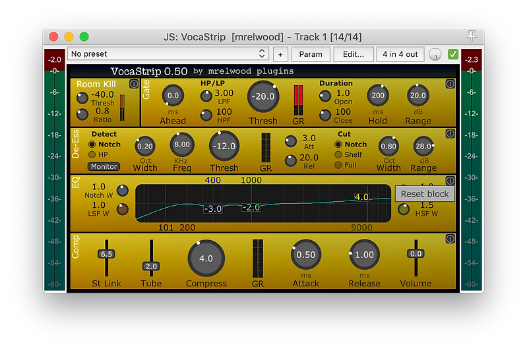This screenshot has width=527, height=349.
Task: Click the De-Ess Freq knob showing 8.00
Action: (182, 145)
